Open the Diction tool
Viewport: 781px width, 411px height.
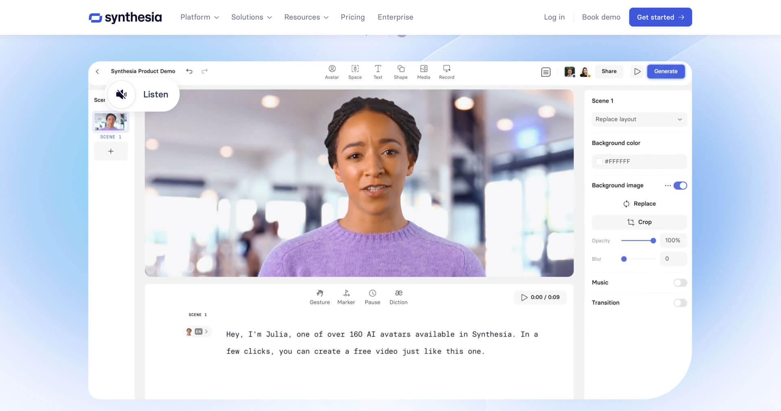(x=398, y=297)
